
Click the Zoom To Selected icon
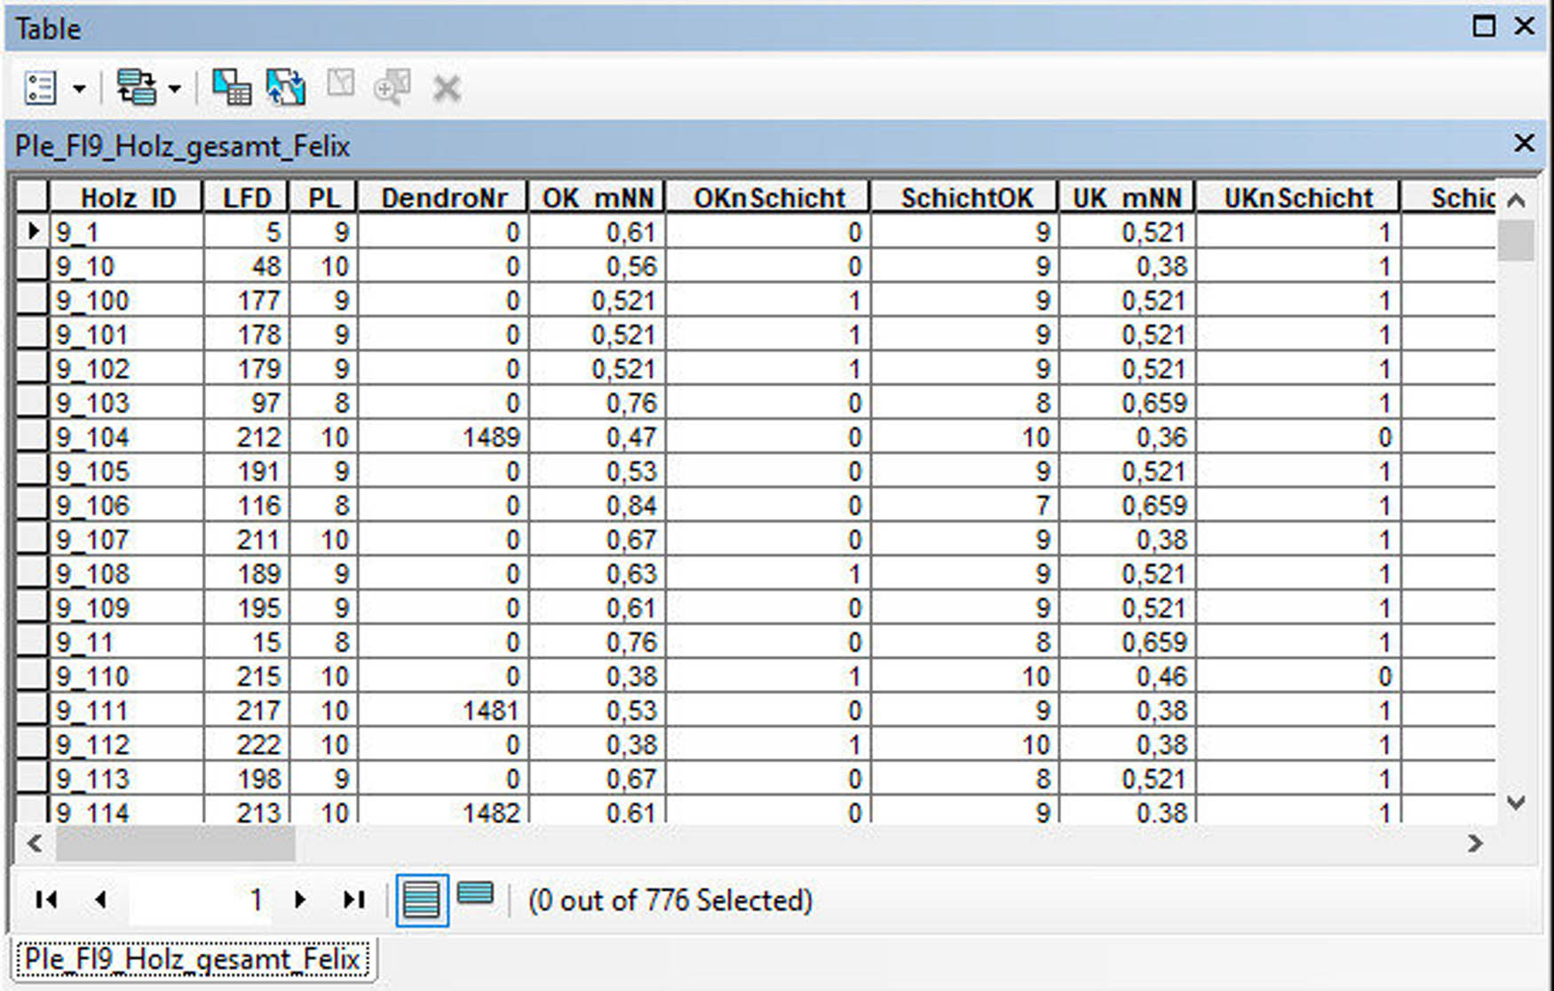(392, 88)
